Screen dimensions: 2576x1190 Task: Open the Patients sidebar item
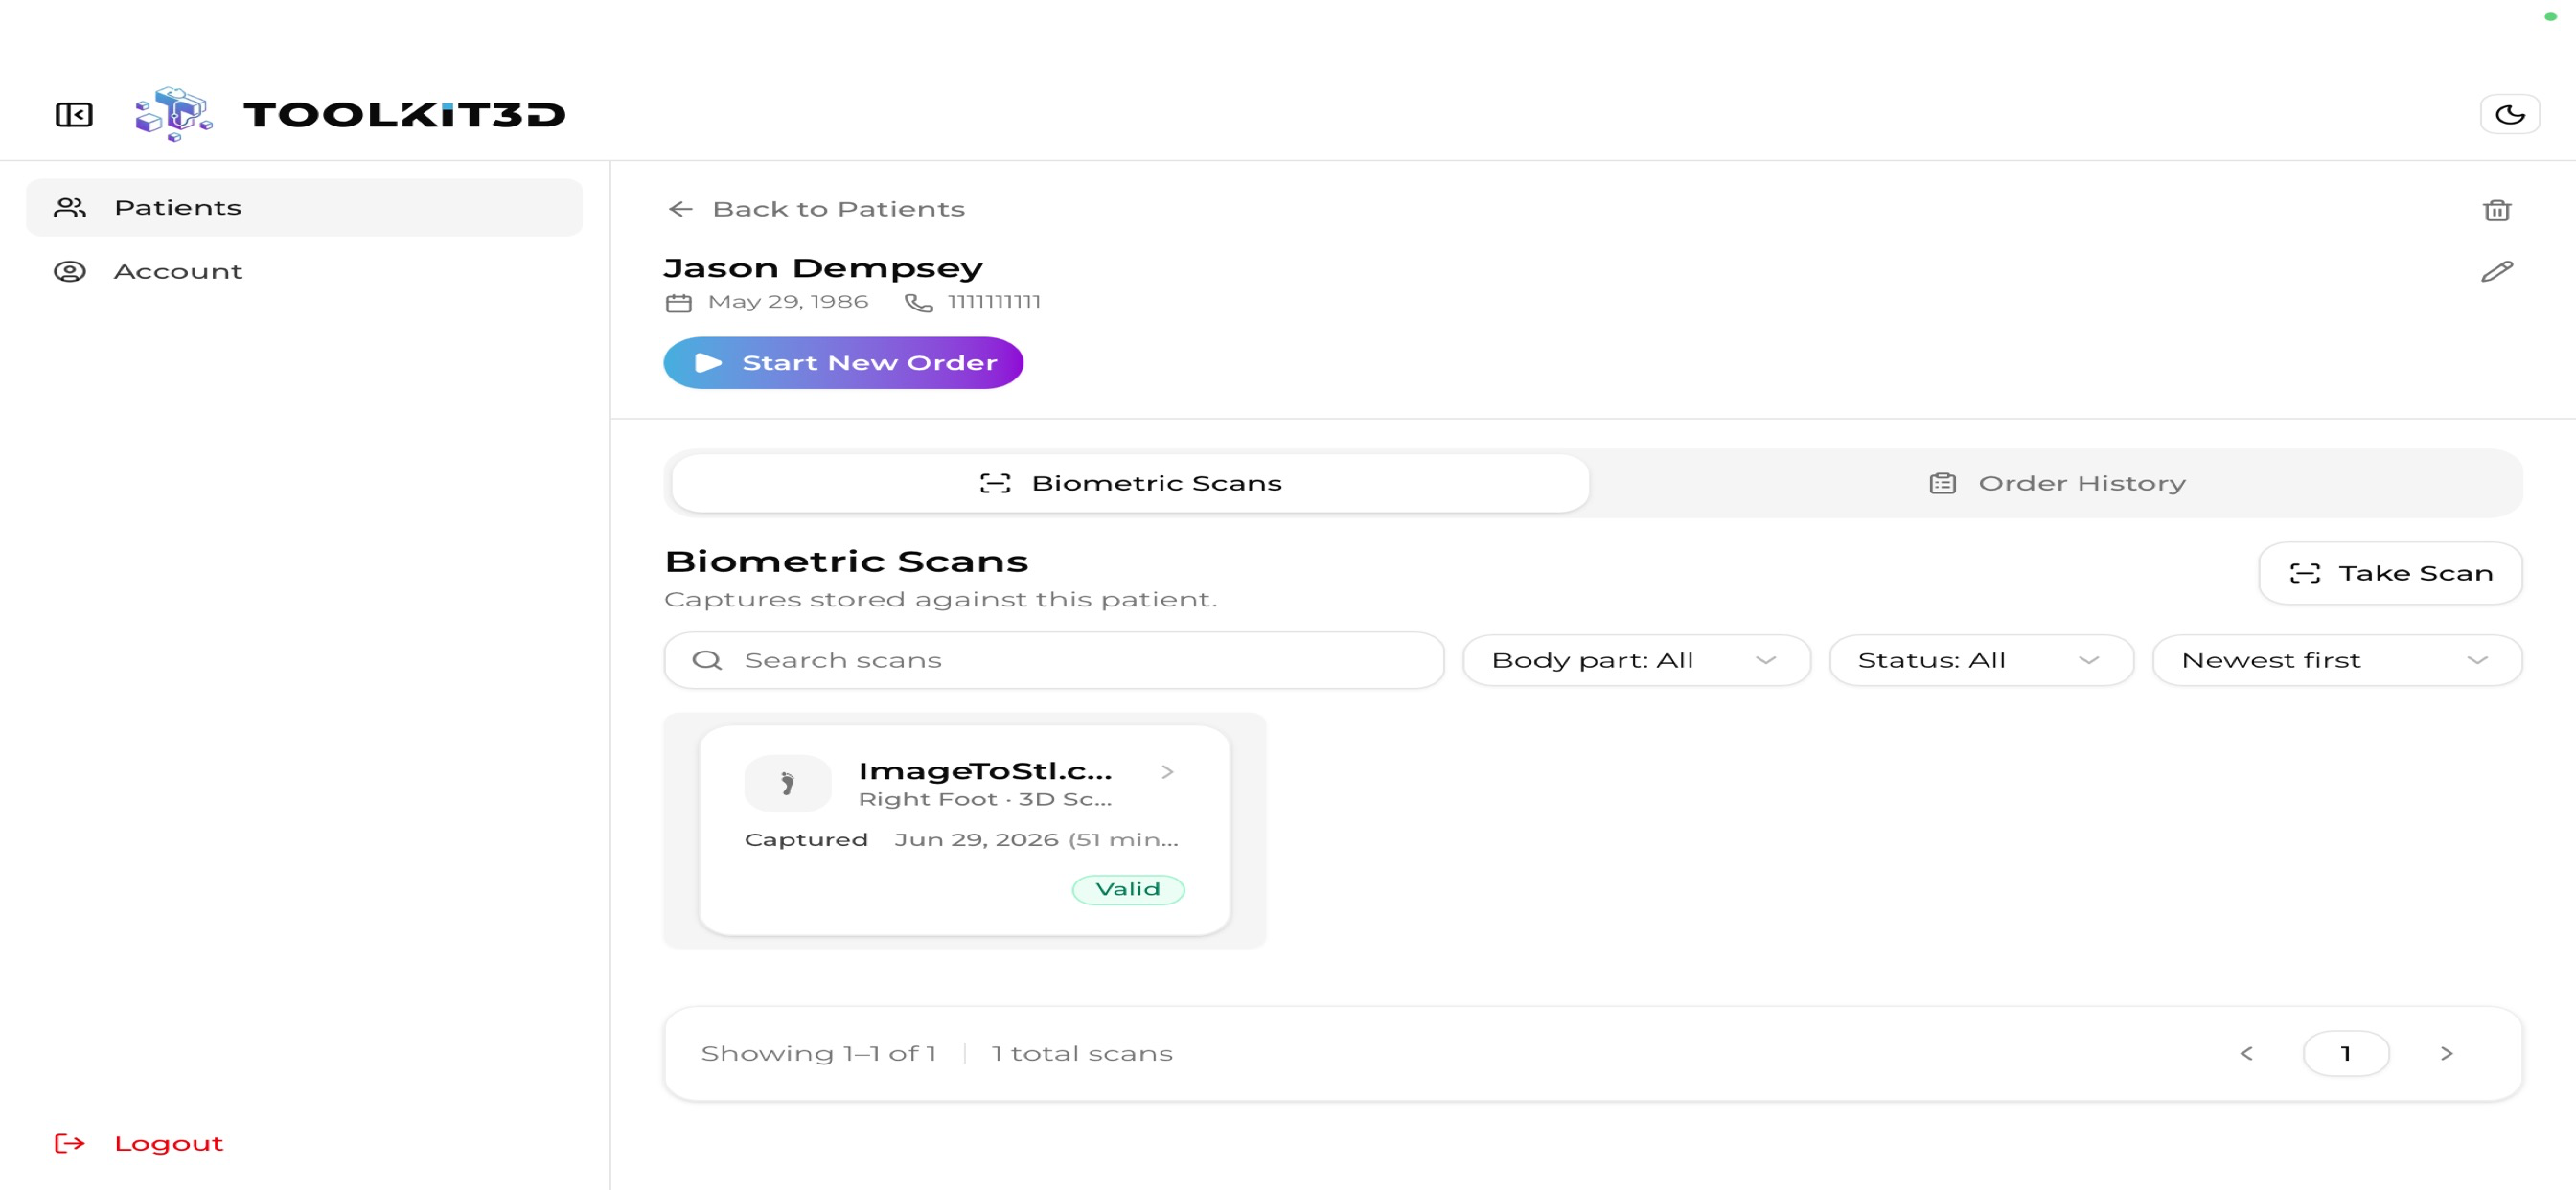tap(304, 207)
